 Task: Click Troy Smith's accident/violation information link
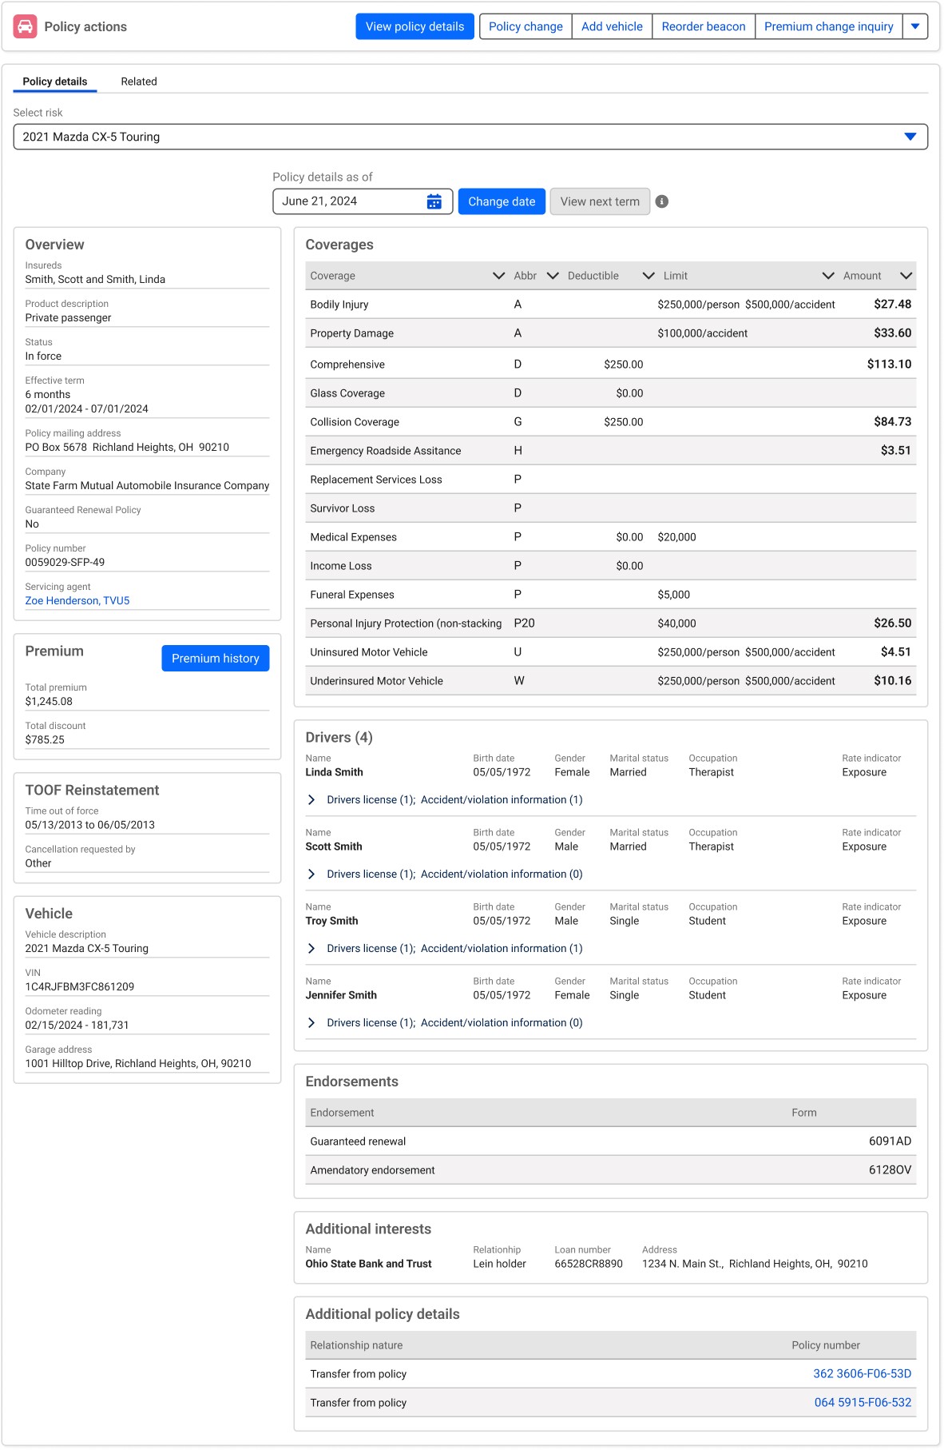click(502, 949)
